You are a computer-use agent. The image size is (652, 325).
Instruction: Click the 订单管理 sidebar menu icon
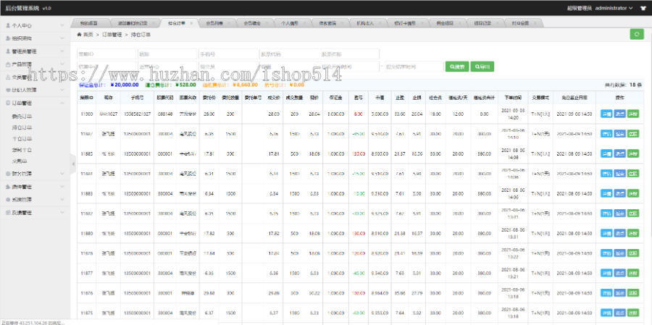(x=7, y=104)
